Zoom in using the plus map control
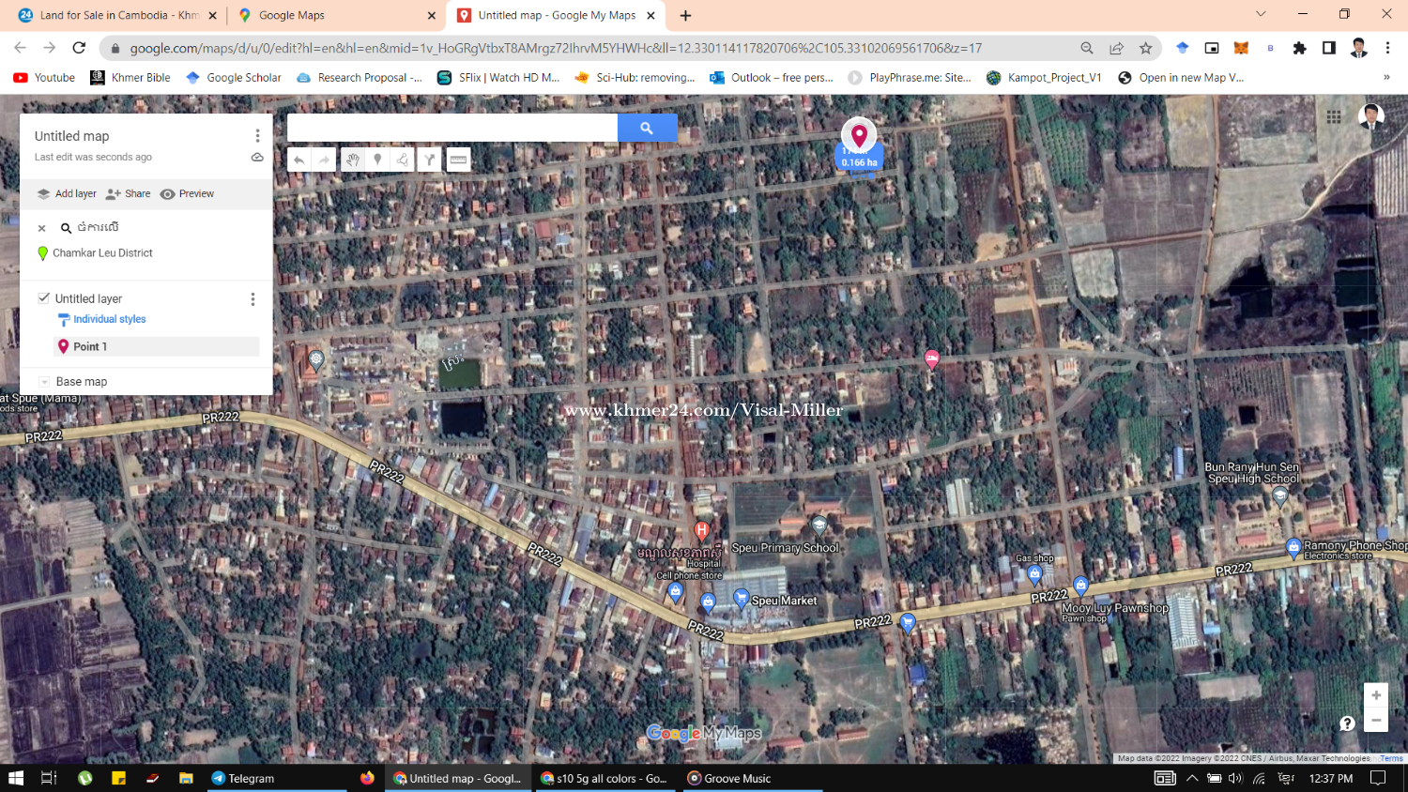Screen dimensions: 1408x792 pos(1375,695)
